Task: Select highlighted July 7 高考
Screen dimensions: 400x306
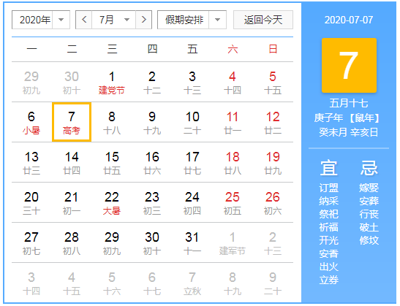Action: point(72,122)
